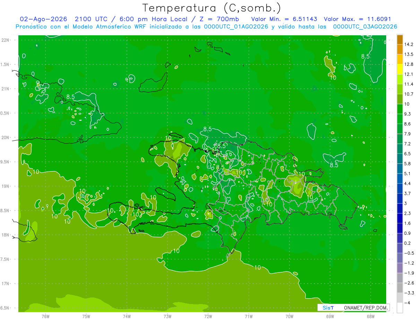Click longitude axis label '70W'
Viewport: 416px width, 321px height.
click(289, 316)
